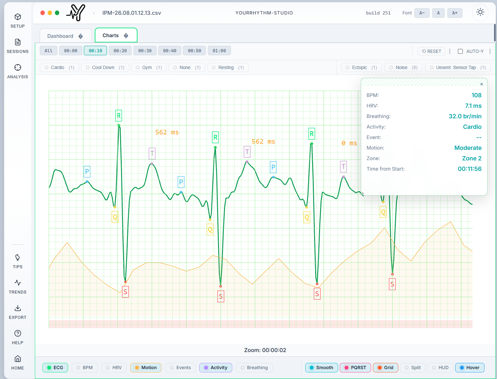Filter by Cardio activity

click(60, 67)
